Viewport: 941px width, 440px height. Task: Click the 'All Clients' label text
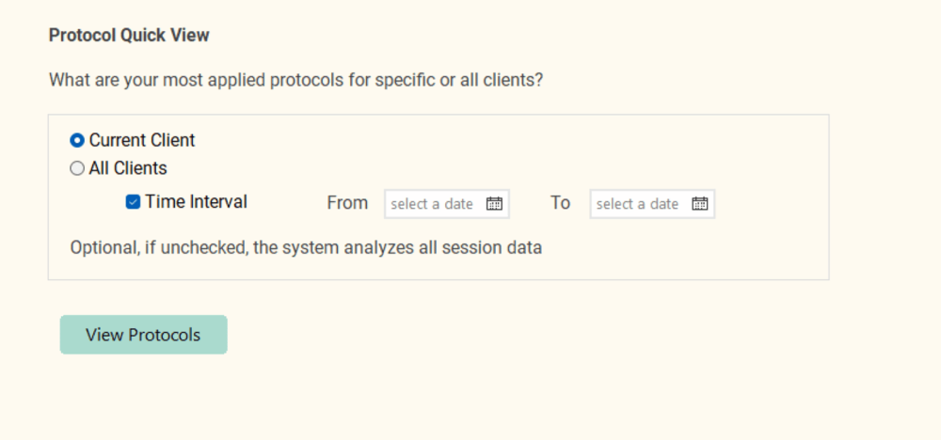(x=128, y=168)
